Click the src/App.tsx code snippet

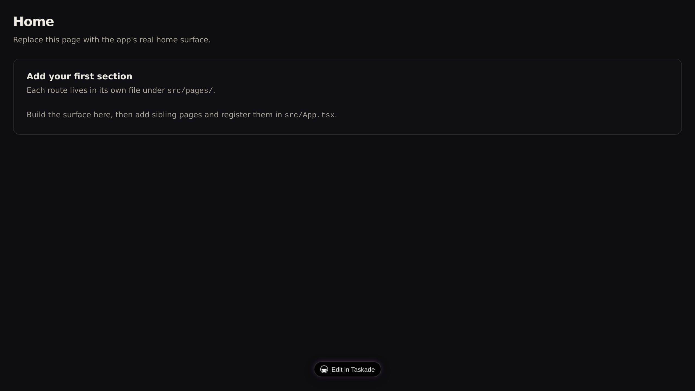click(x=309, y=115)
